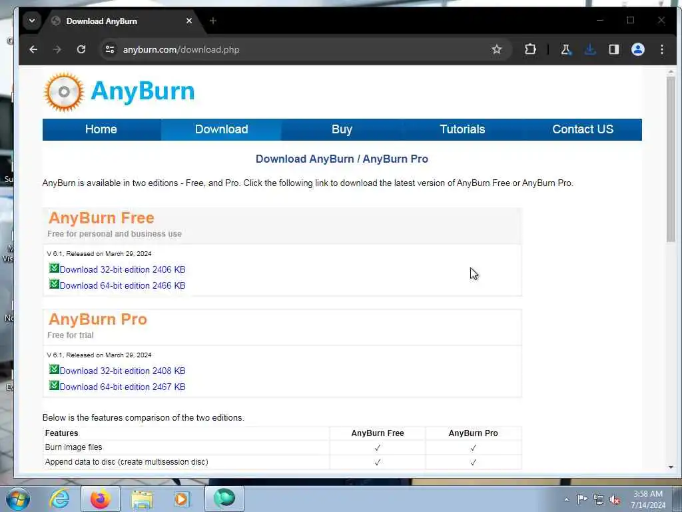The height and width of the screenshot is (512, 682).
Task: Launch Internet Explorer from the taskbar
Action: tap(59, 499)
